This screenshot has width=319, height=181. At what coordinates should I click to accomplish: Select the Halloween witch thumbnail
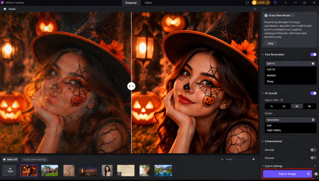coord(29,171)
